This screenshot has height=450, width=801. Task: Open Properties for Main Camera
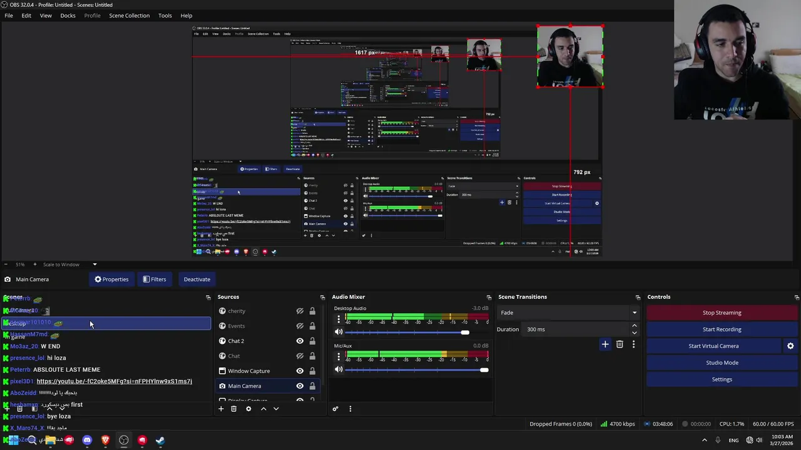click(111, 279)
